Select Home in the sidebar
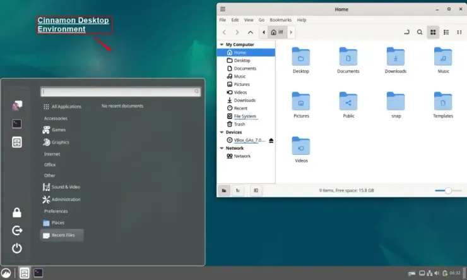Image resolution: width=467 pixels, height=280 pixels. point(246,52)
